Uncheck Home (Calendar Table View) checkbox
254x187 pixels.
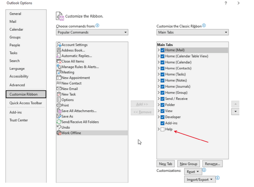point(162,56)
